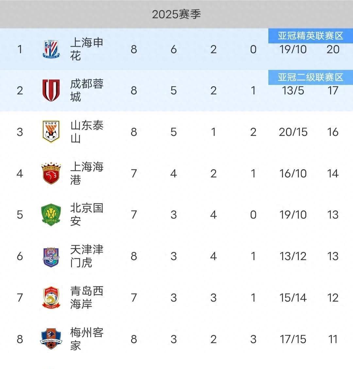Open the 2025赛季 season header

pos(176,14)
